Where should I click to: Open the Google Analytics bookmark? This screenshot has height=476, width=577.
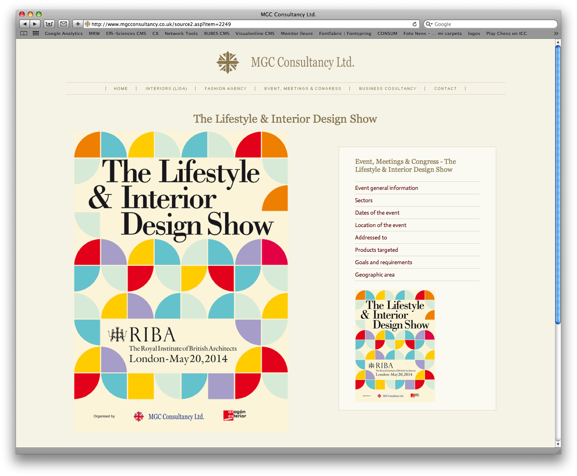pos(64,34)
